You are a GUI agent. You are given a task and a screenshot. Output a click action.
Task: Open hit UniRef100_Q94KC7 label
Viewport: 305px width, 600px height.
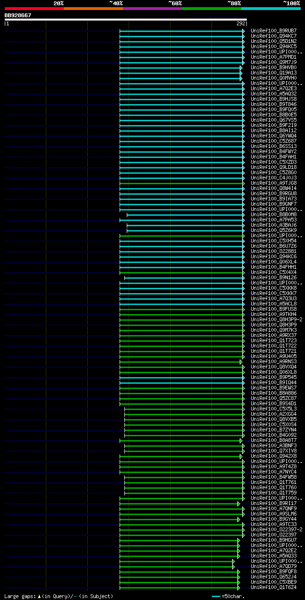click(x=274, y=36)
